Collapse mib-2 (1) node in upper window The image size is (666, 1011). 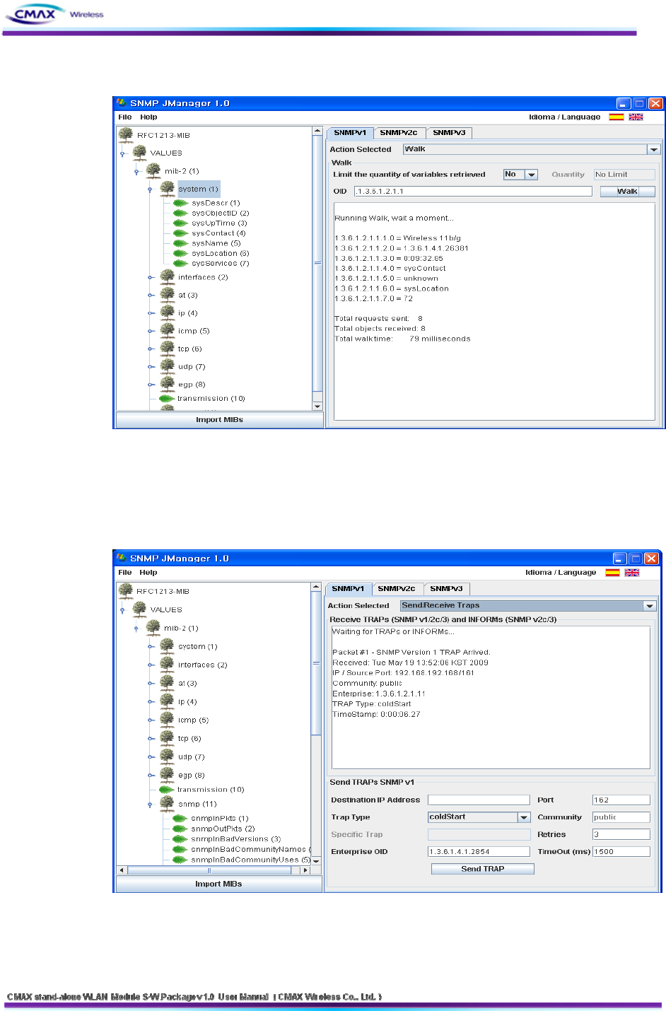pos(136,171)
